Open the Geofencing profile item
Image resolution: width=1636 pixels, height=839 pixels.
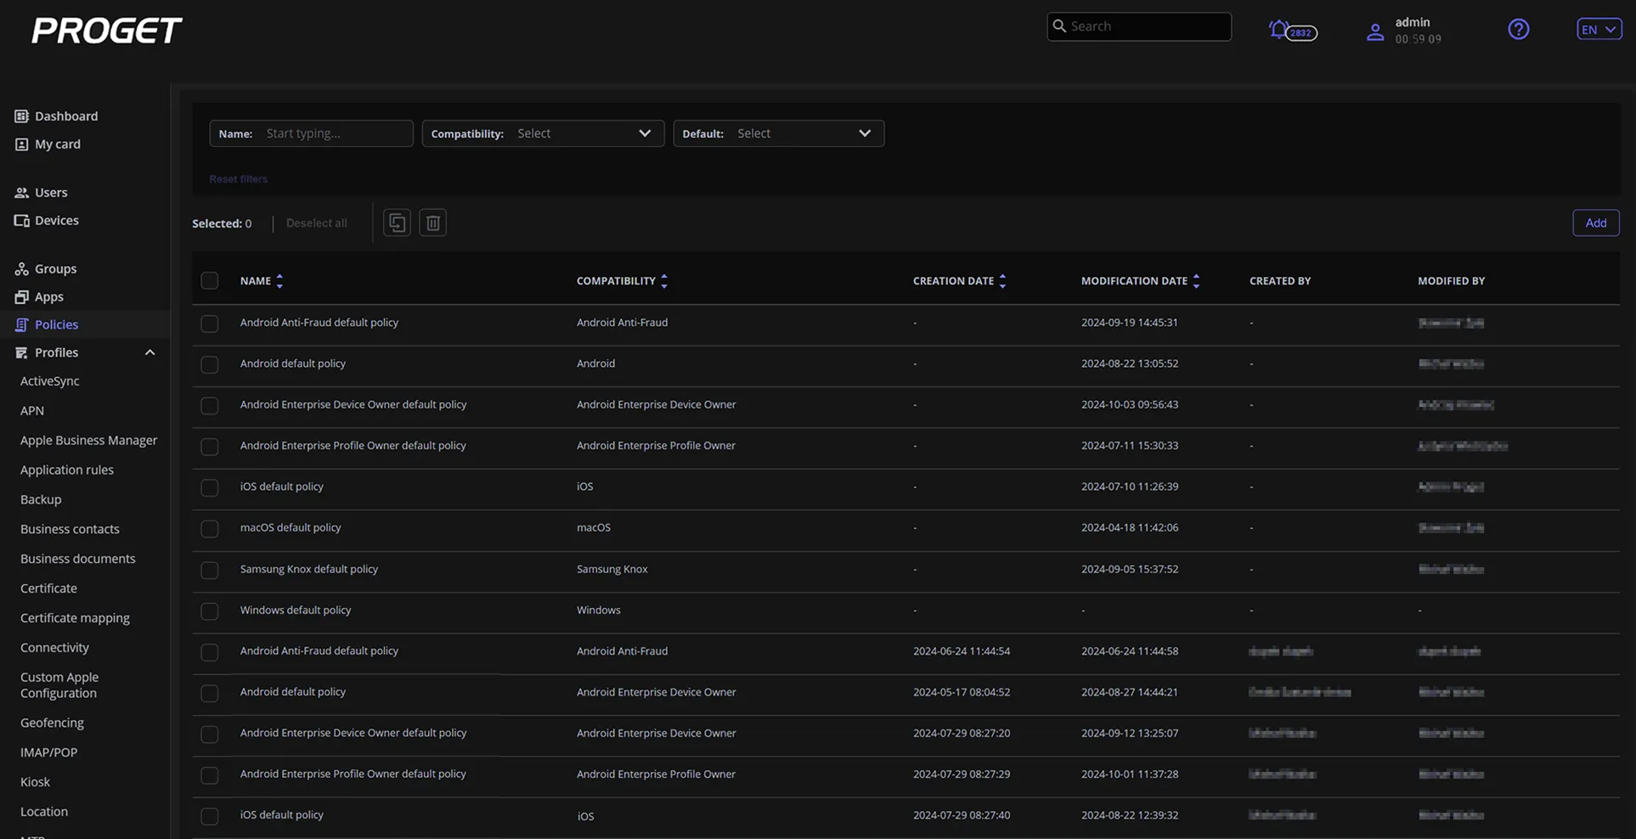pyautogui.click(x=52, y=724)
